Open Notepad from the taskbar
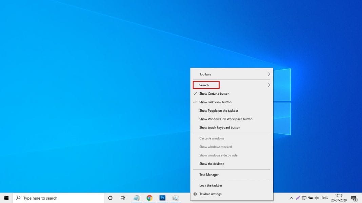 point(137,198)
